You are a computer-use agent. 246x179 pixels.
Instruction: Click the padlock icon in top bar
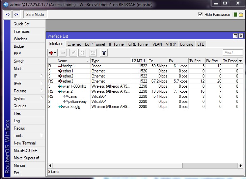(x=241, y=15)
